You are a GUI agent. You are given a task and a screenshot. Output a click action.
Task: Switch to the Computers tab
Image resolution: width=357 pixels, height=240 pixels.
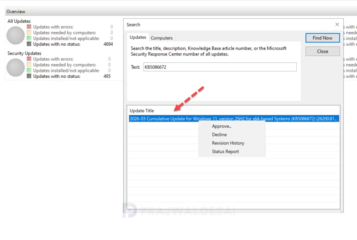pos(162,38)
